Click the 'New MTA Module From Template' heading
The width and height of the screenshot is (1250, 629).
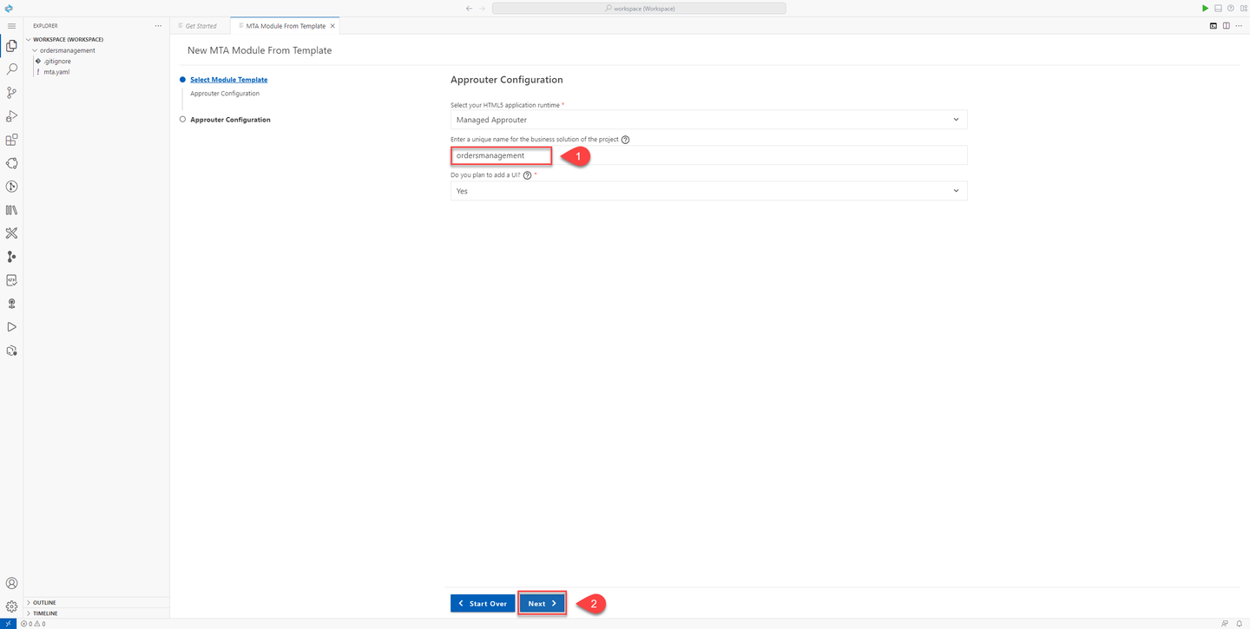coord(260,50)
